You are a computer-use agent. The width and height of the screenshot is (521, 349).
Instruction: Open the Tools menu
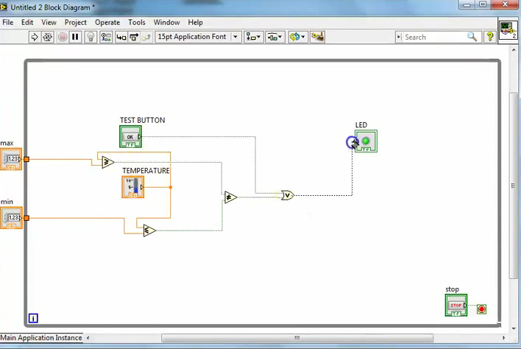[137, 23]
